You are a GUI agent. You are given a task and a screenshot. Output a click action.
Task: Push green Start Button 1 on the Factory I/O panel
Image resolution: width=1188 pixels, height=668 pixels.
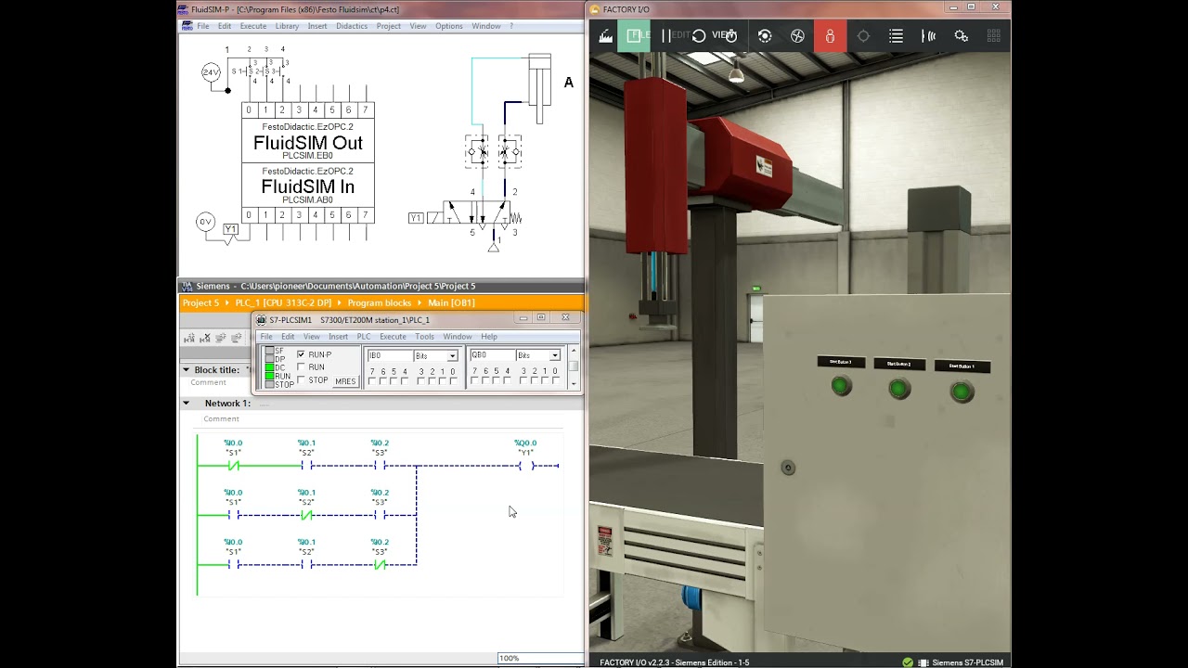click(962, 392)
